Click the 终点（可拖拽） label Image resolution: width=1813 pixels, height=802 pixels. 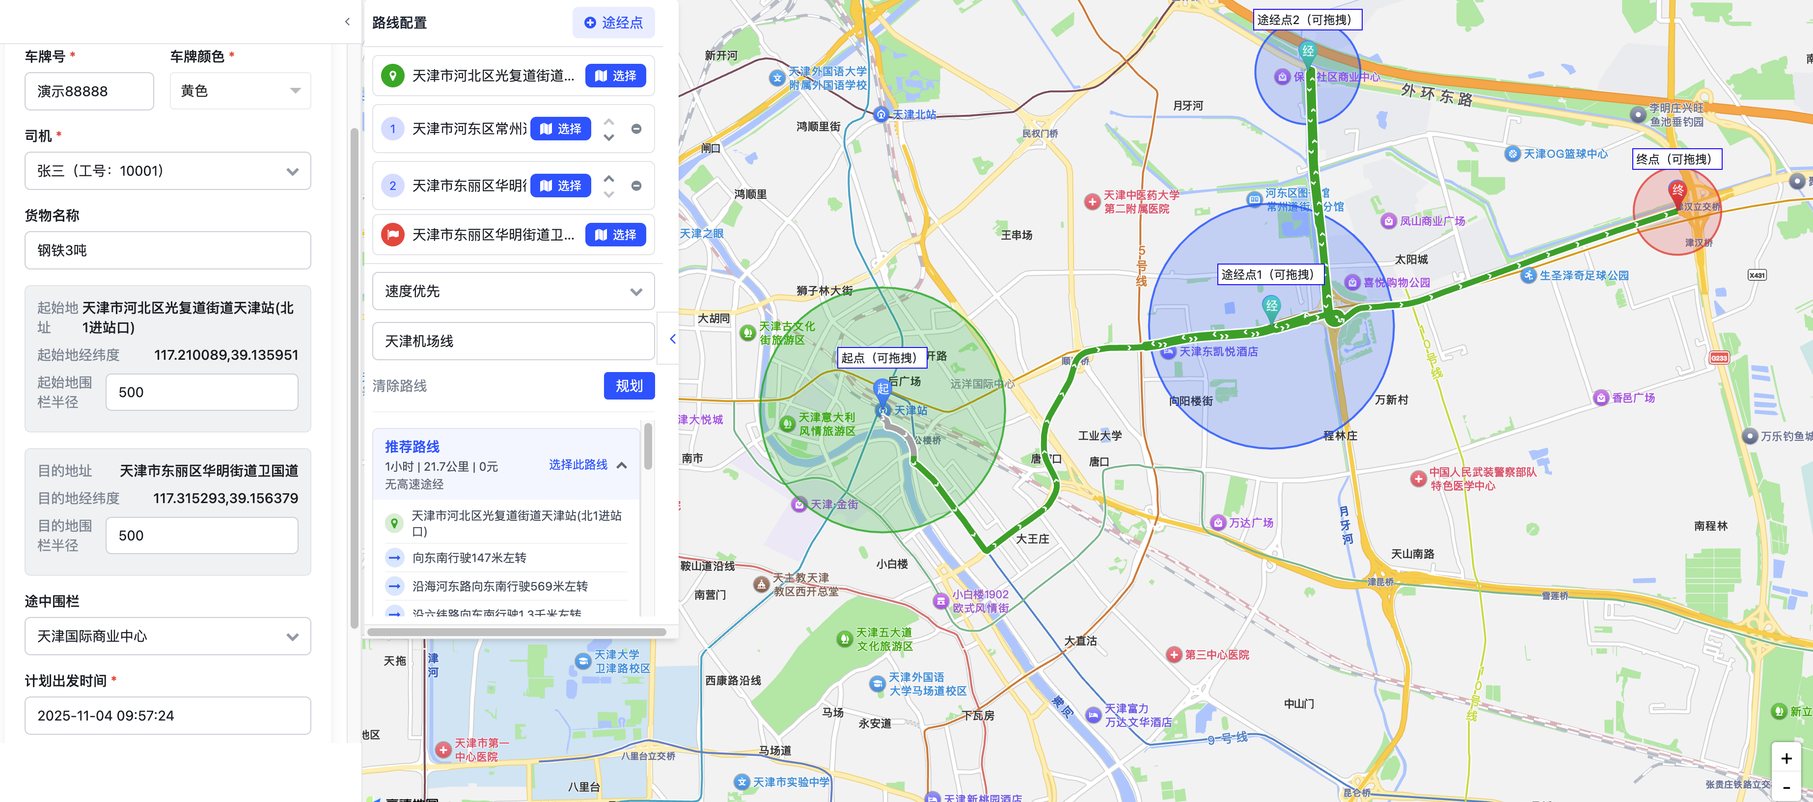point(1676,159)
